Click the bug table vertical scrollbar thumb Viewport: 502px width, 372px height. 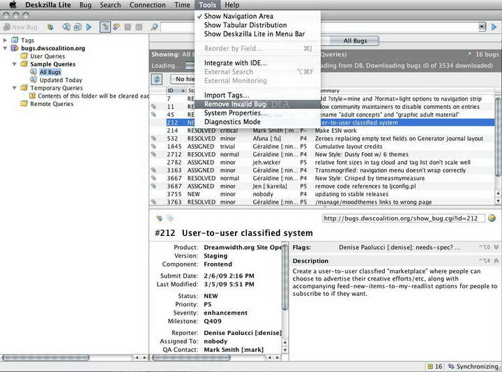click(x=498, y=137)
